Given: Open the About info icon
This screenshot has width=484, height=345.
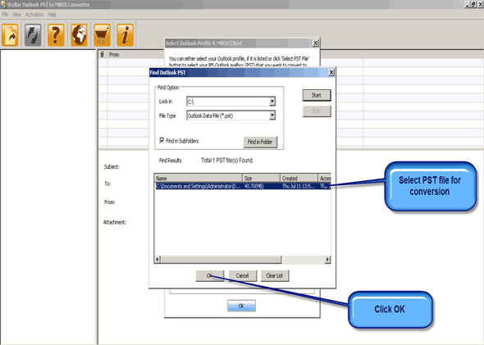Looking at the screenshot, I should tap(125, 35).
